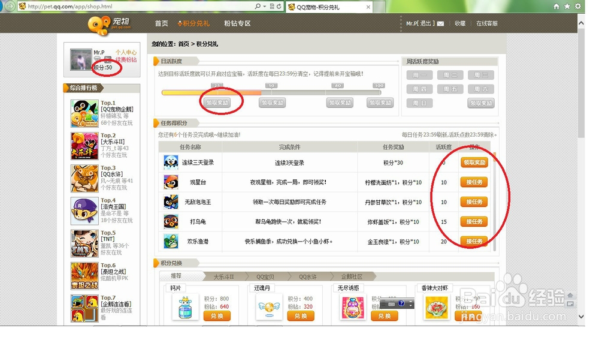Viewport: 599px width, 337px height.
Task: Click the 观星台 task icon
Action: [x=171, y=182]
